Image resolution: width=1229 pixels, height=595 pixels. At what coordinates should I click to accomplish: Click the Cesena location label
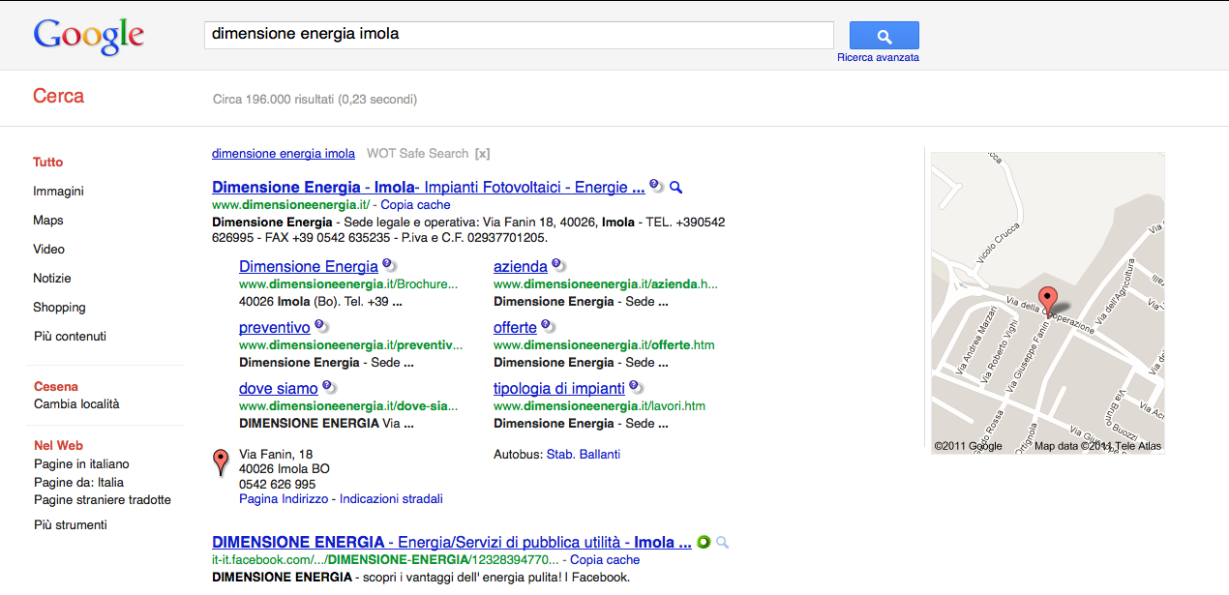tap(56, 386)
